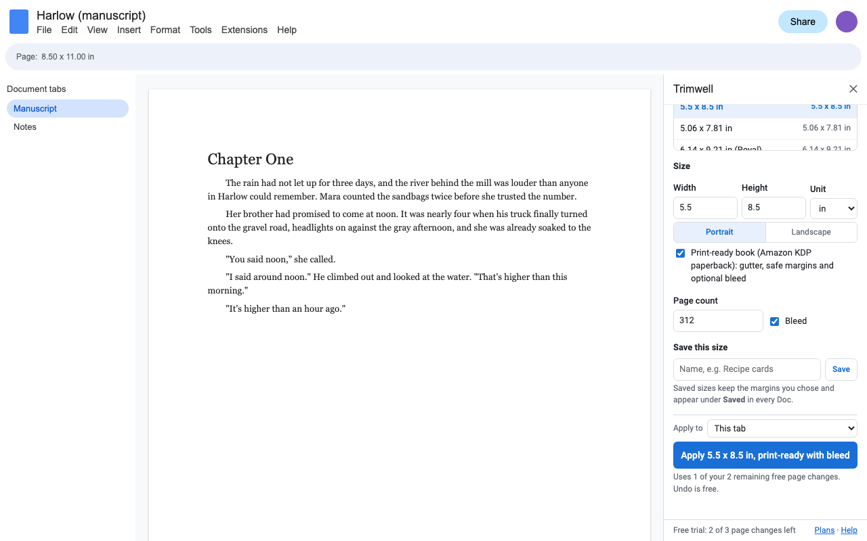Screen dimensions: 867x541
Task: Click the Free trial pages left status
Action: tap(734, 530)
